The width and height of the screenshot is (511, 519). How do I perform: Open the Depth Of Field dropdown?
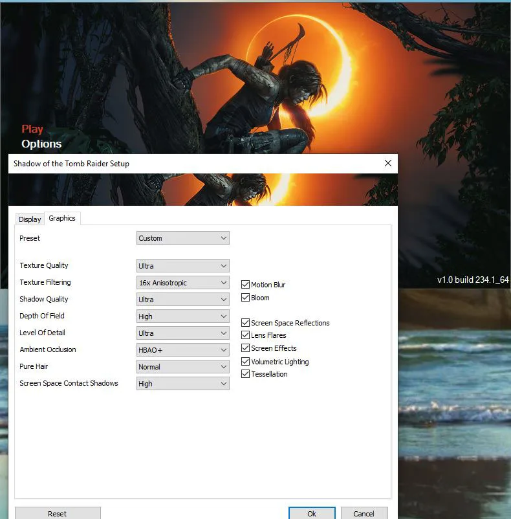183,316
